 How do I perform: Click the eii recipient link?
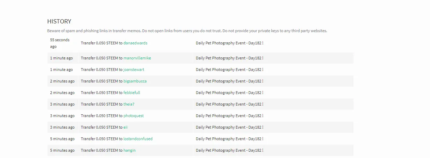(x=126, y=127)
